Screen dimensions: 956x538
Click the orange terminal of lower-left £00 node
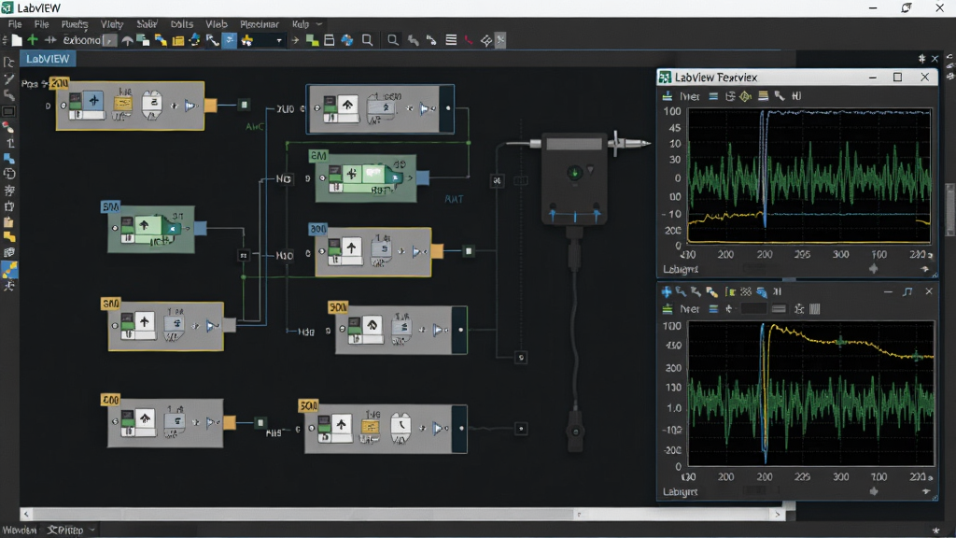[x=230, y=422]
